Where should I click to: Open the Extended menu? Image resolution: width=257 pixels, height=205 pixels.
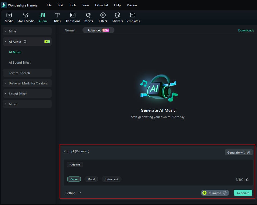[102, 5]
